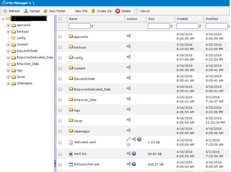This screenshot has width=231, height=172.
Task: Tick the checkbox for backups row
Action: (60, 47)
